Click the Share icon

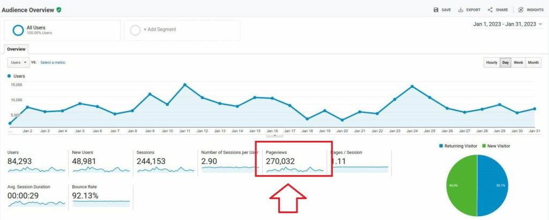(x=490, y=10)
